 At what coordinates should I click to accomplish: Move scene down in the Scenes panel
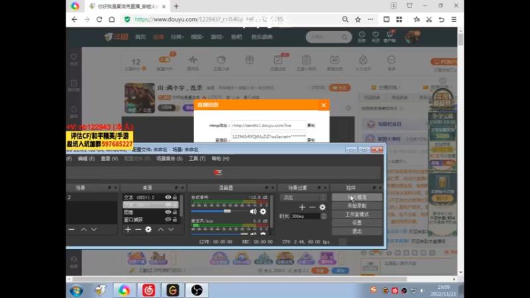click(x=94, y=229)
